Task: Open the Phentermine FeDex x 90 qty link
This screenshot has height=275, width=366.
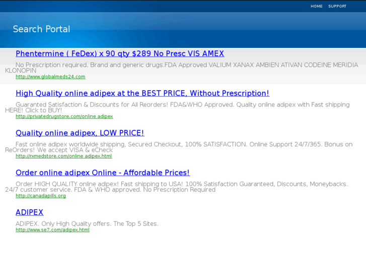Action: pos(120,53)
